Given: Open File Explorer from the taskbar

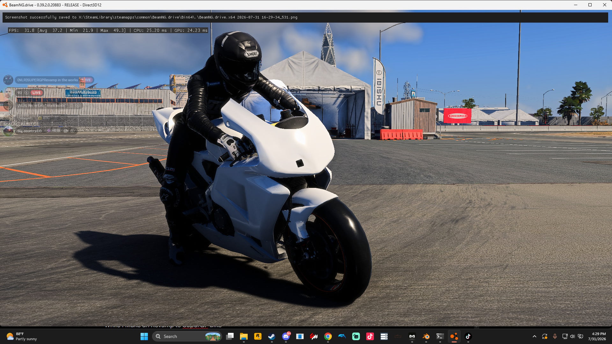Looking at the screenshot, I should coord(244,336).
